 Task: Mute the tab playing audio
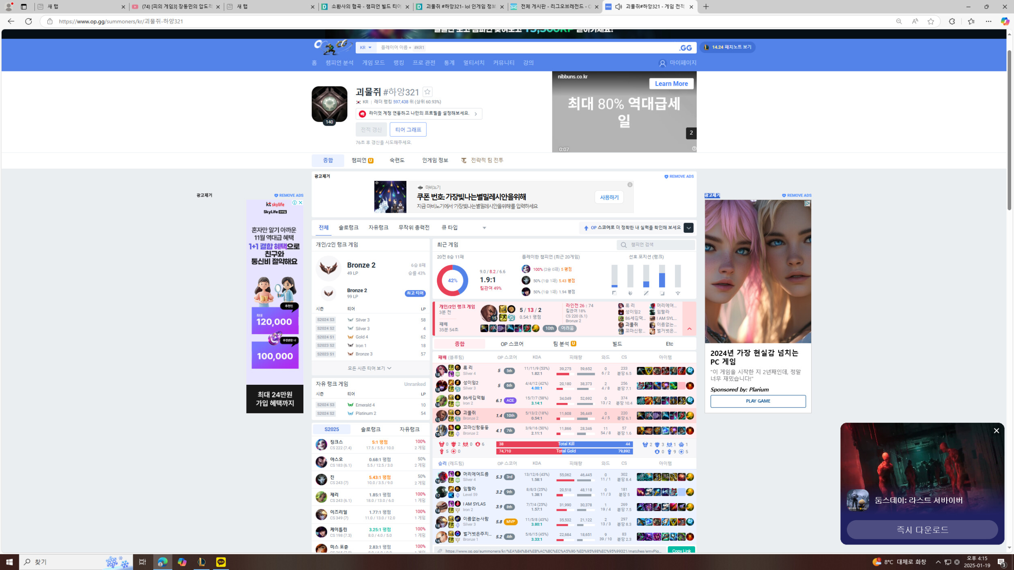[x=619, y=6]
